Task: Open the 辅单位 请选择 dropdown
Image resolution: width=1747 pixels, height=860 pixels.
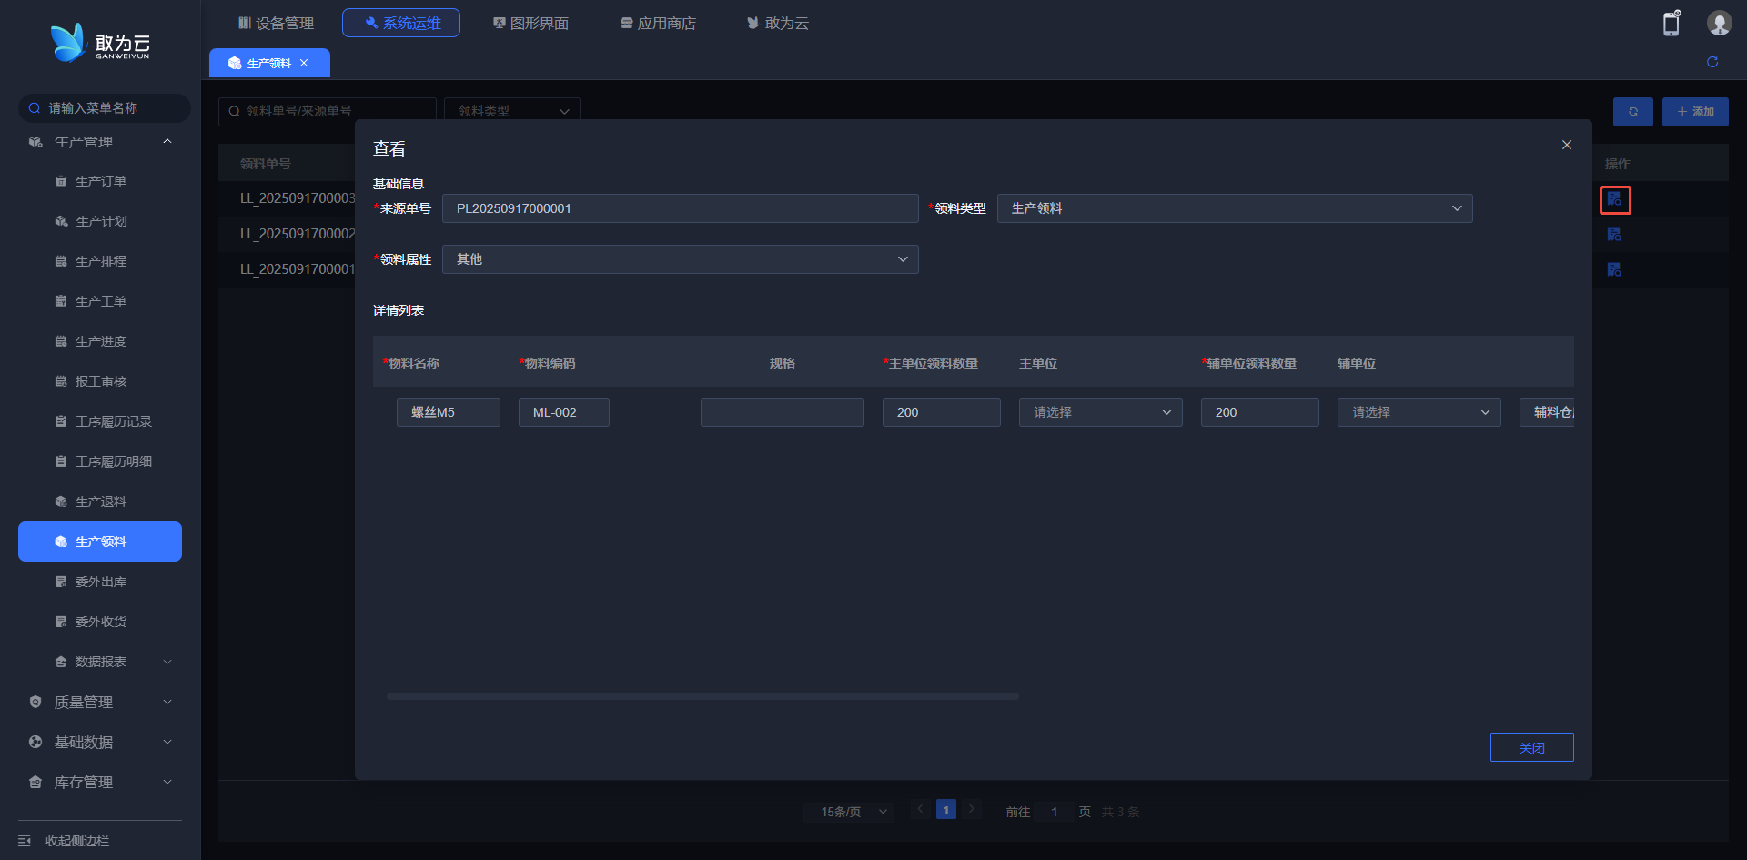Action: [x=1418, y=412]
